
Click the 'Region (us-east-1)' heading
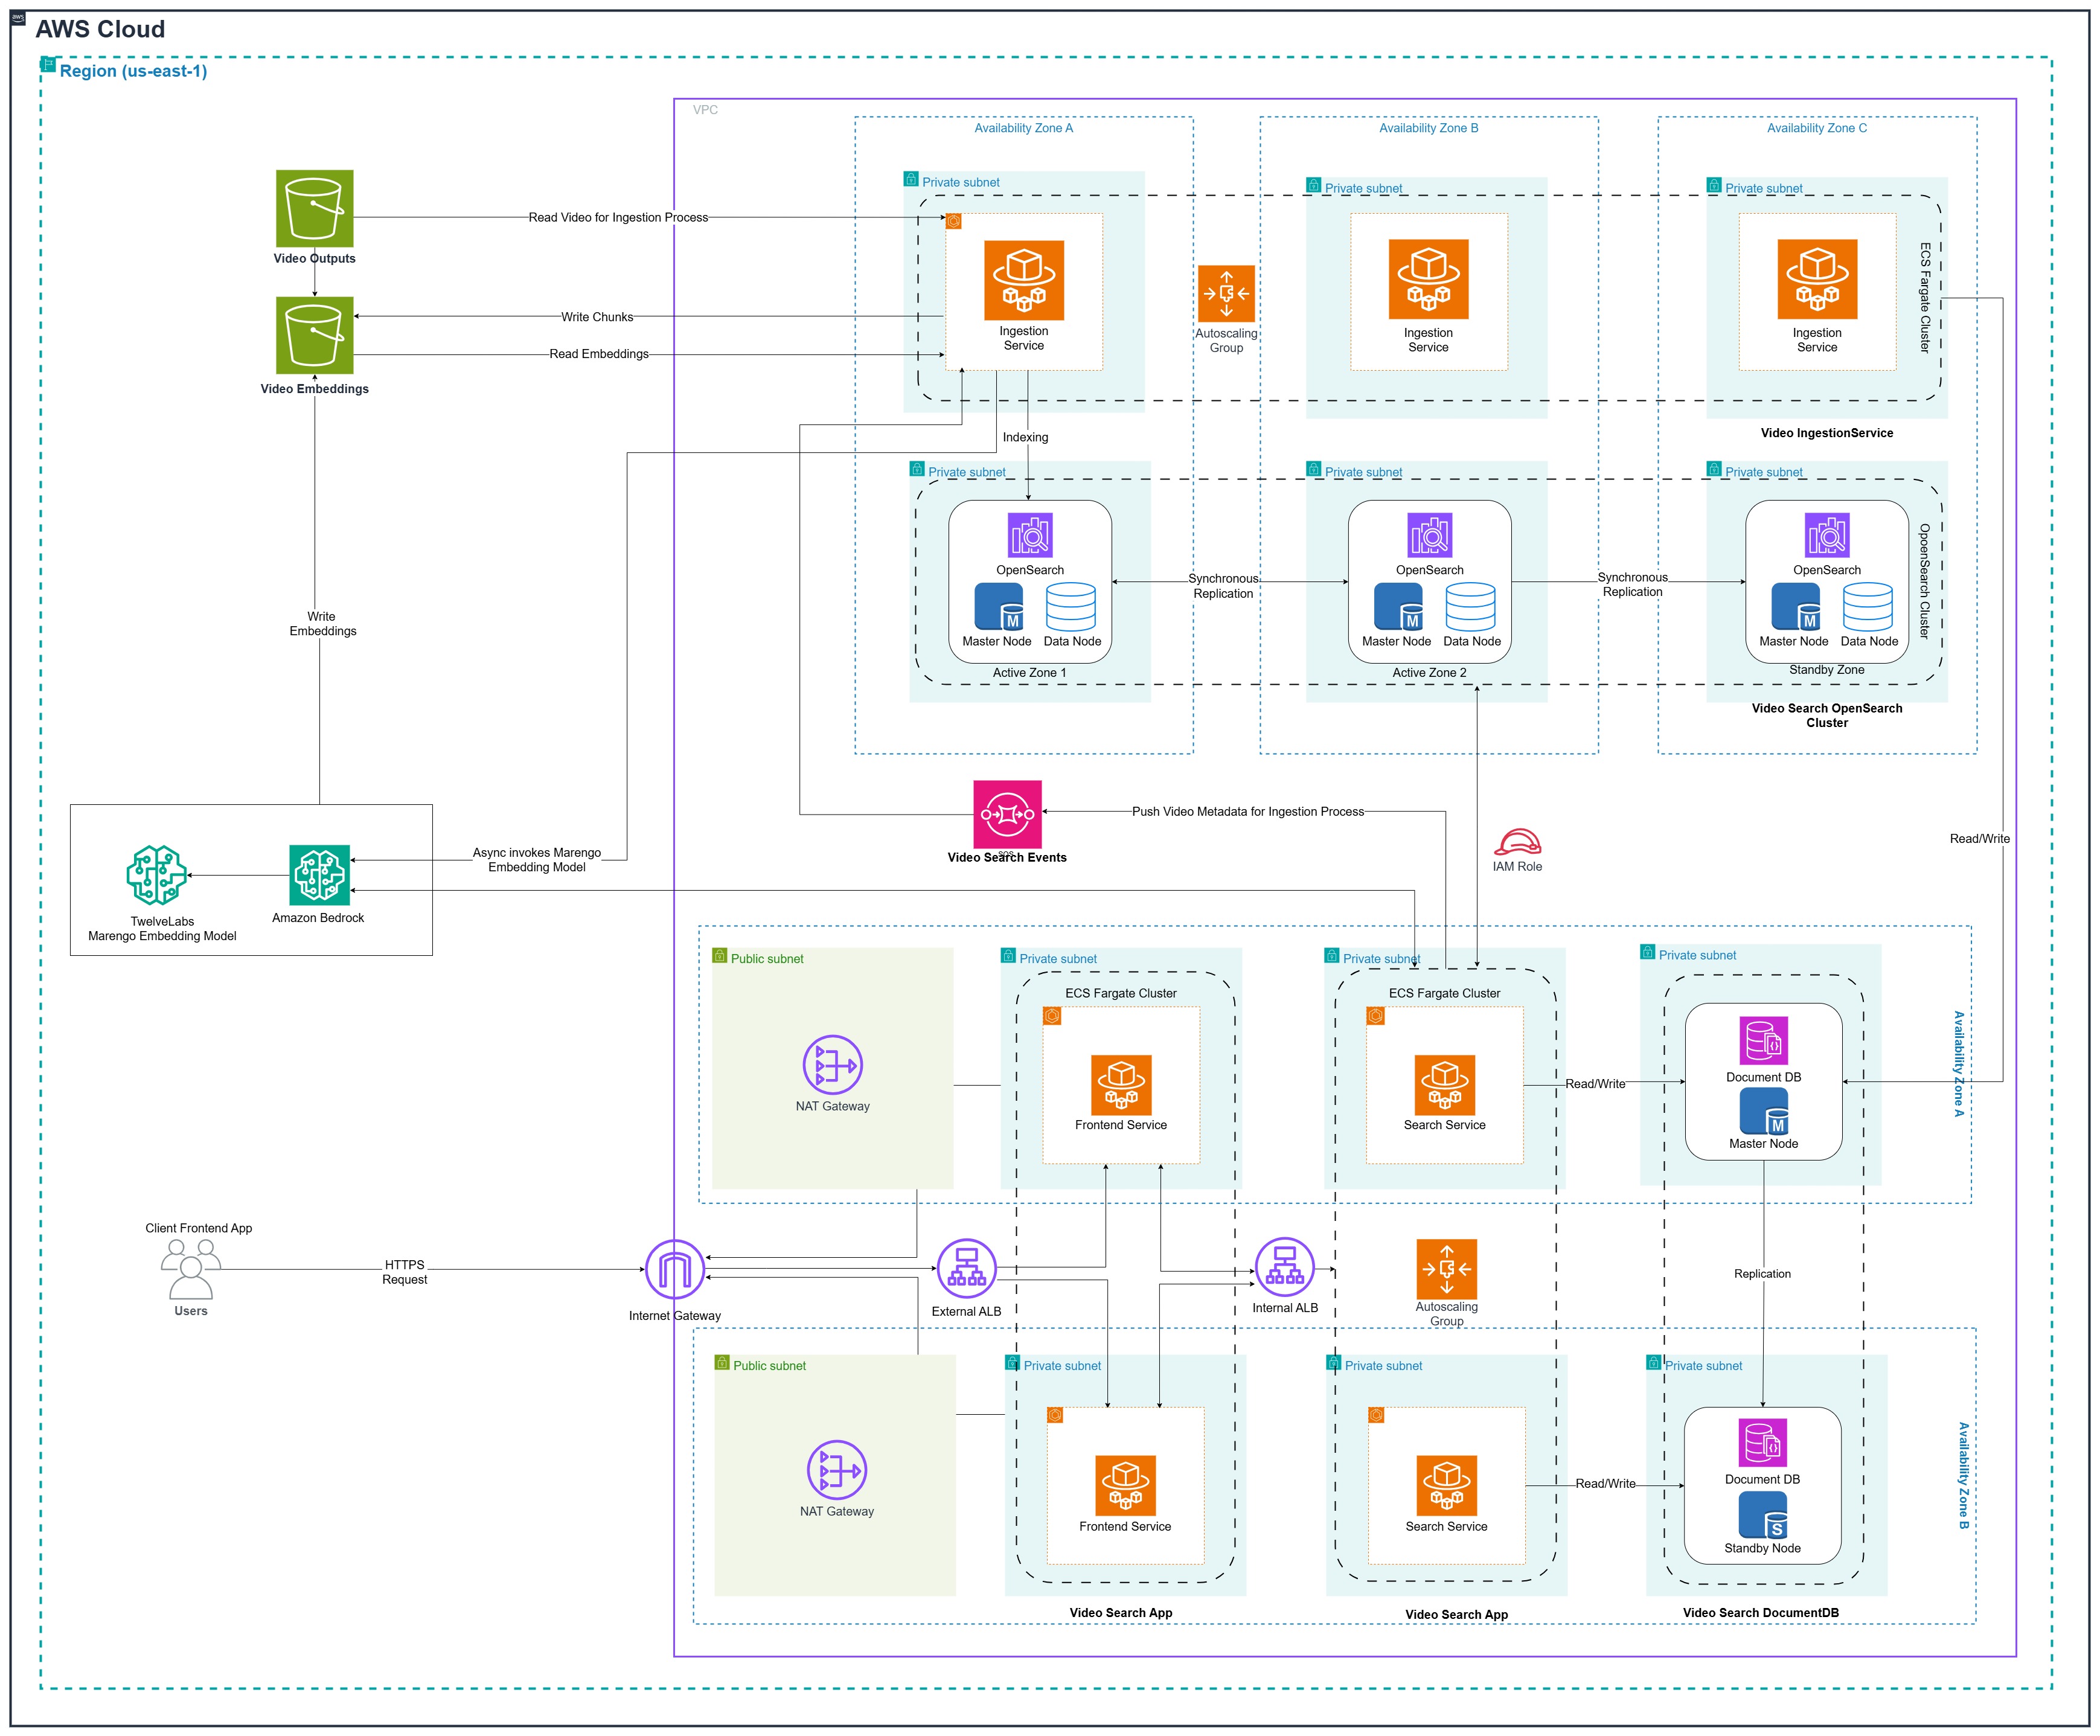pyautogui.click(x=133, y=71)
